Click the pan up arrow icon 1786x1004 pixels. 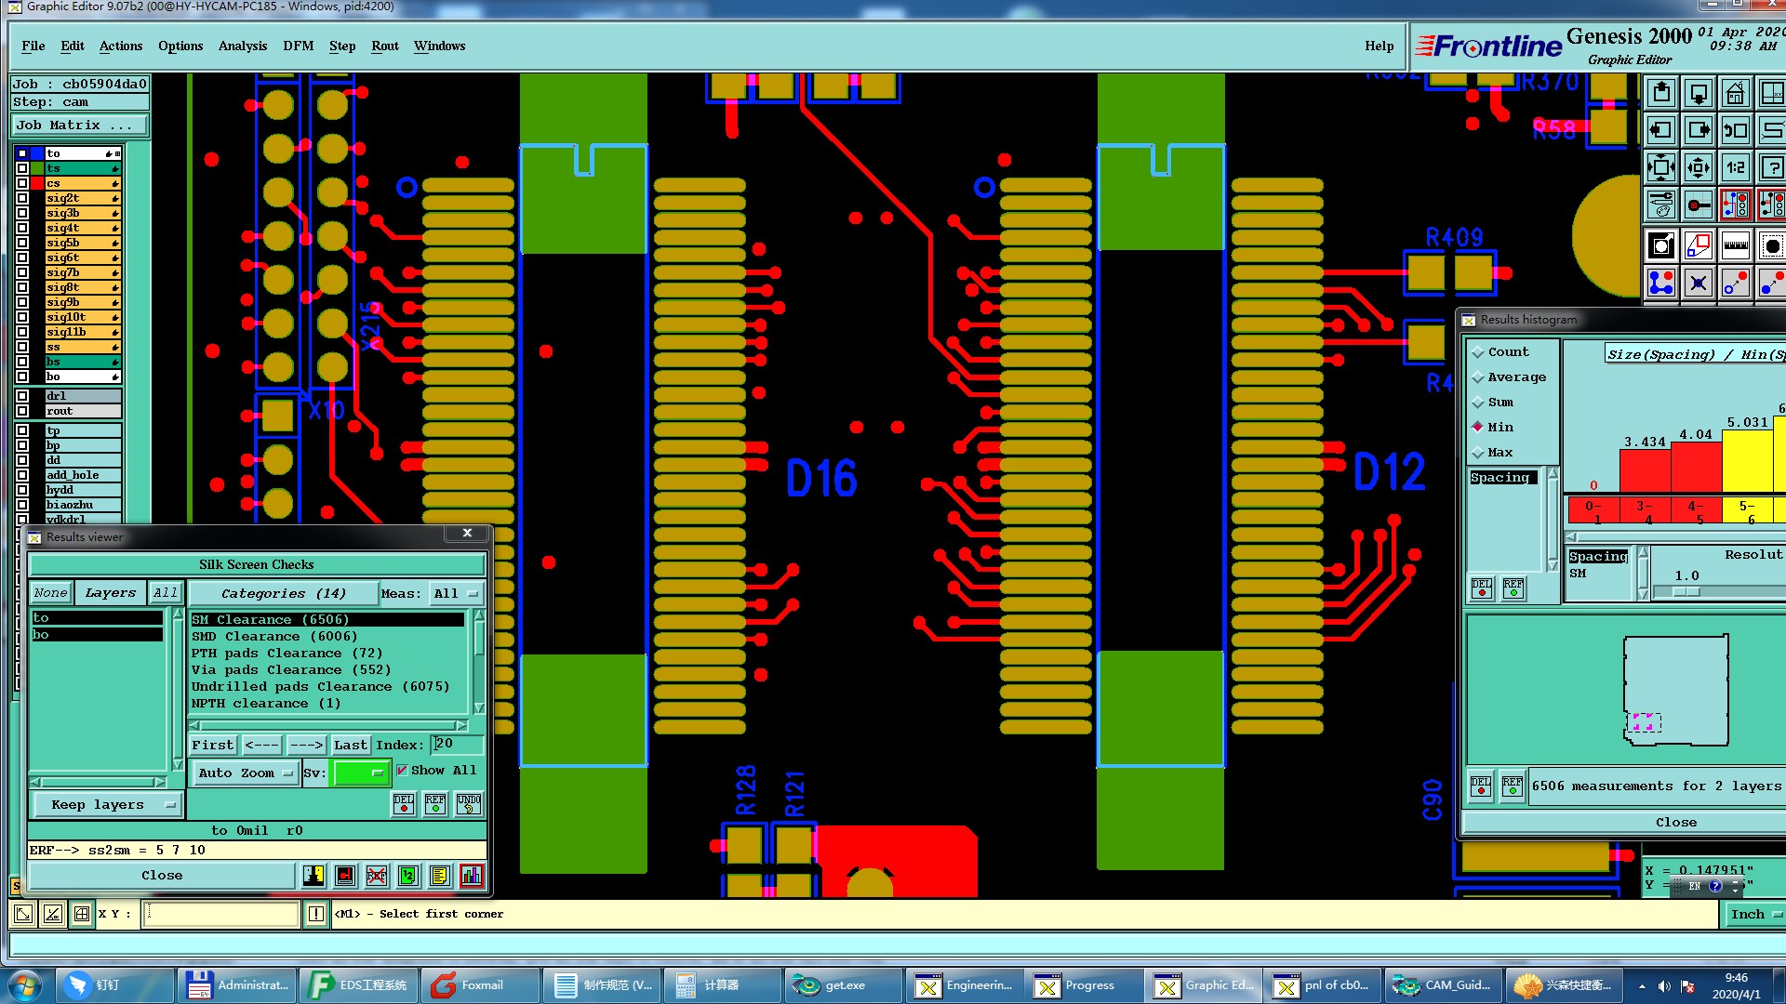point(1661,93)
